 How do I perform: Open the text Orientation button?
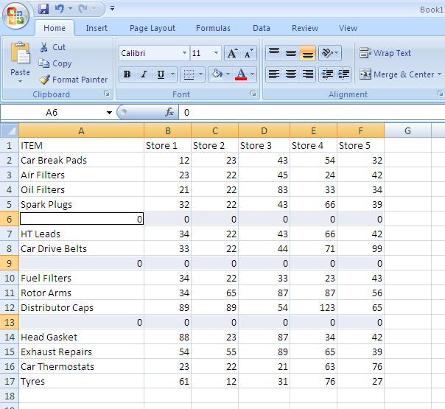(x=330, y=53)
